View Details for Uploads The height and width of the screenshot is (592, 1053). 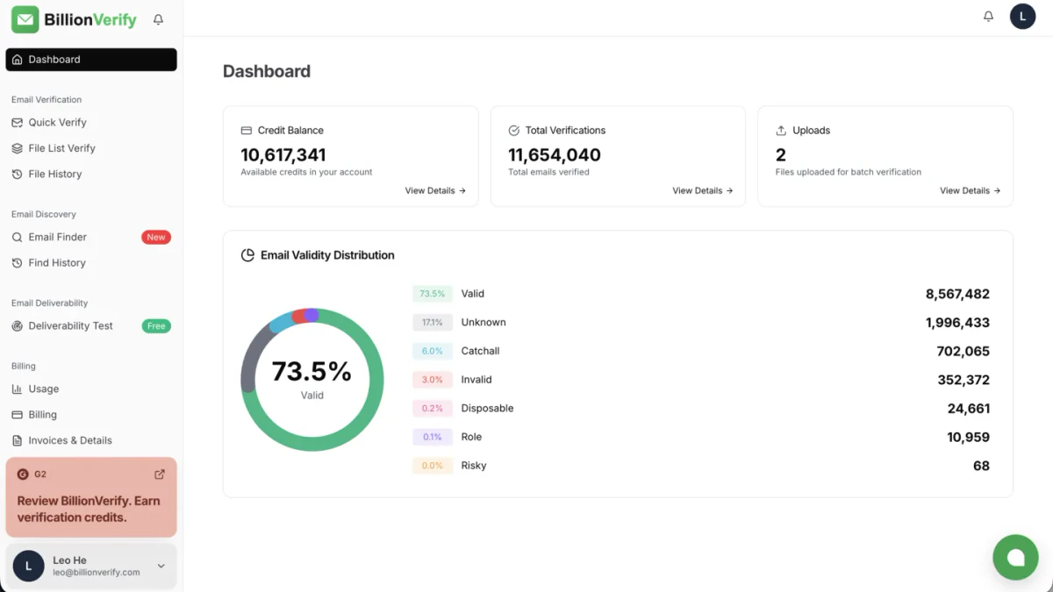(x=971, y=190)
